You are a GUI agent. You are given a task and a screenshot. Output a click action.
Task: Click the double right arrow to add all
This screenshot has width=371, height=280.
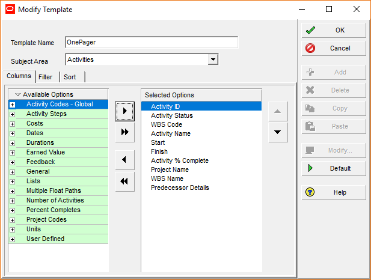[124, 132]
